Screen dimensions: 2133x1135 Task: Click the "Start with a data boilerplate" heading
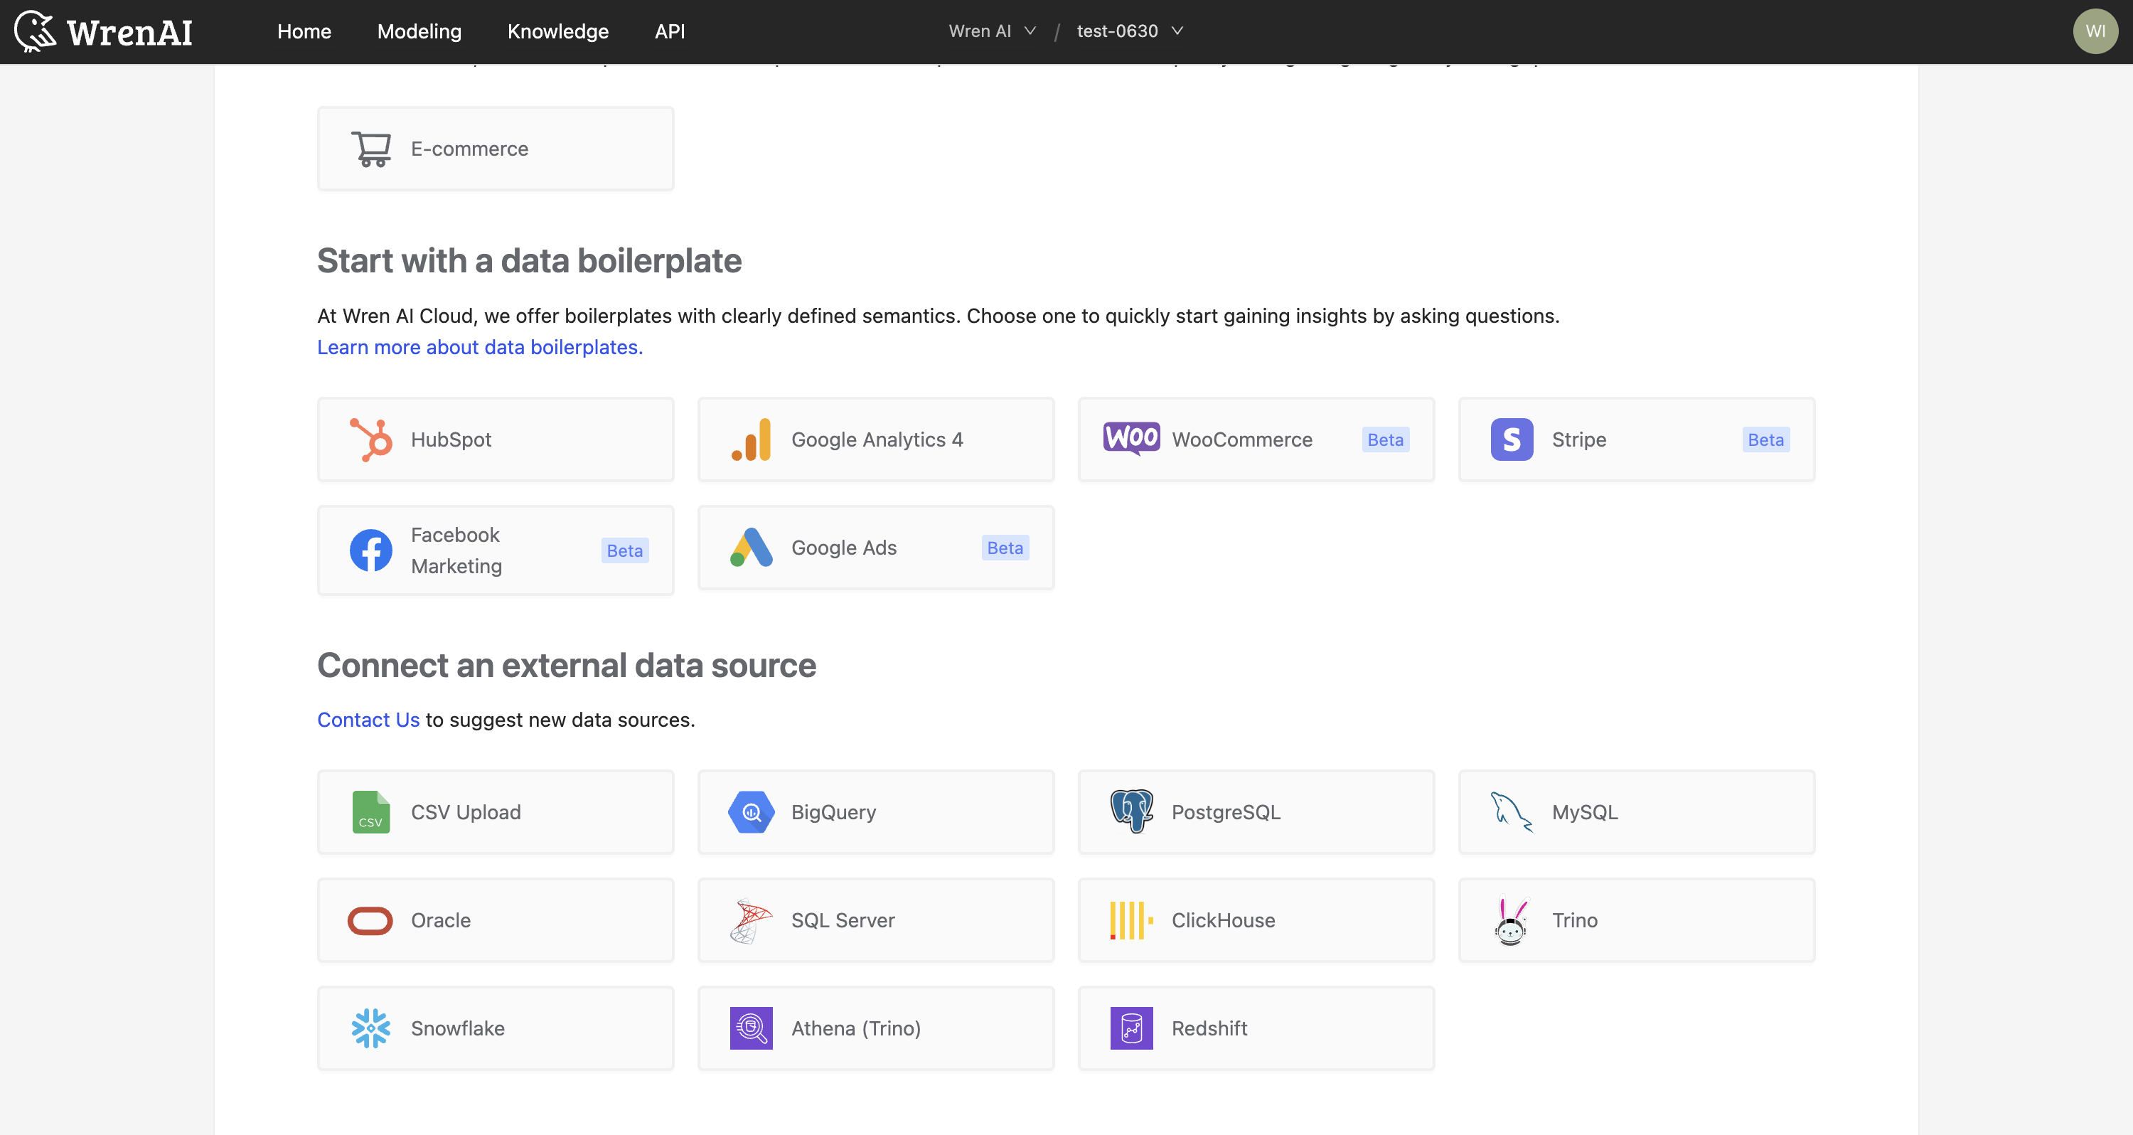tap(529, 260)
